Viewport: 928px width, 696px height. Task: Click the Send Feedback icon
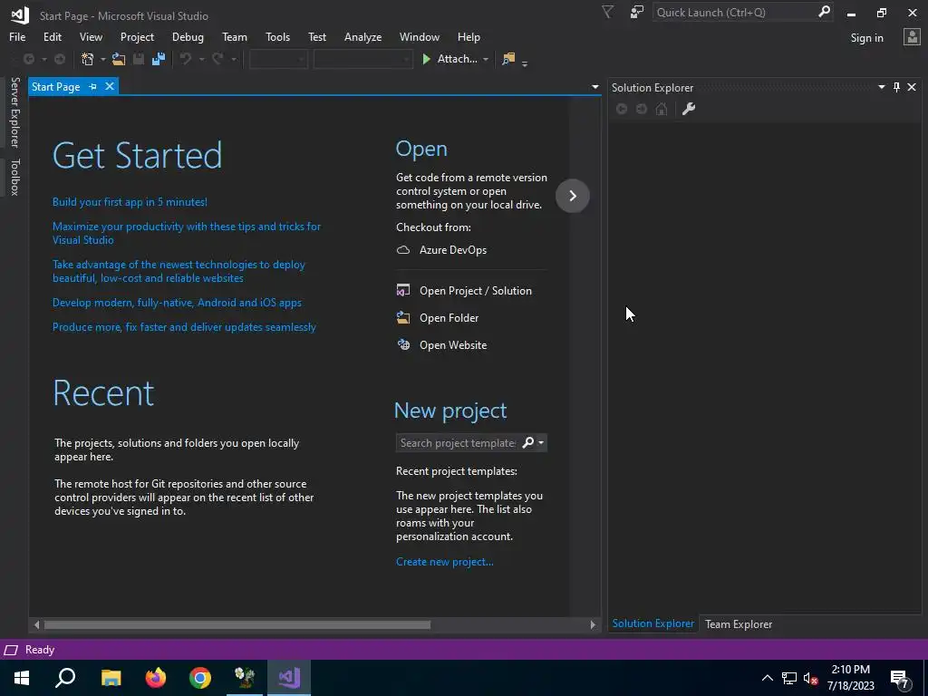tap(637, 12)
